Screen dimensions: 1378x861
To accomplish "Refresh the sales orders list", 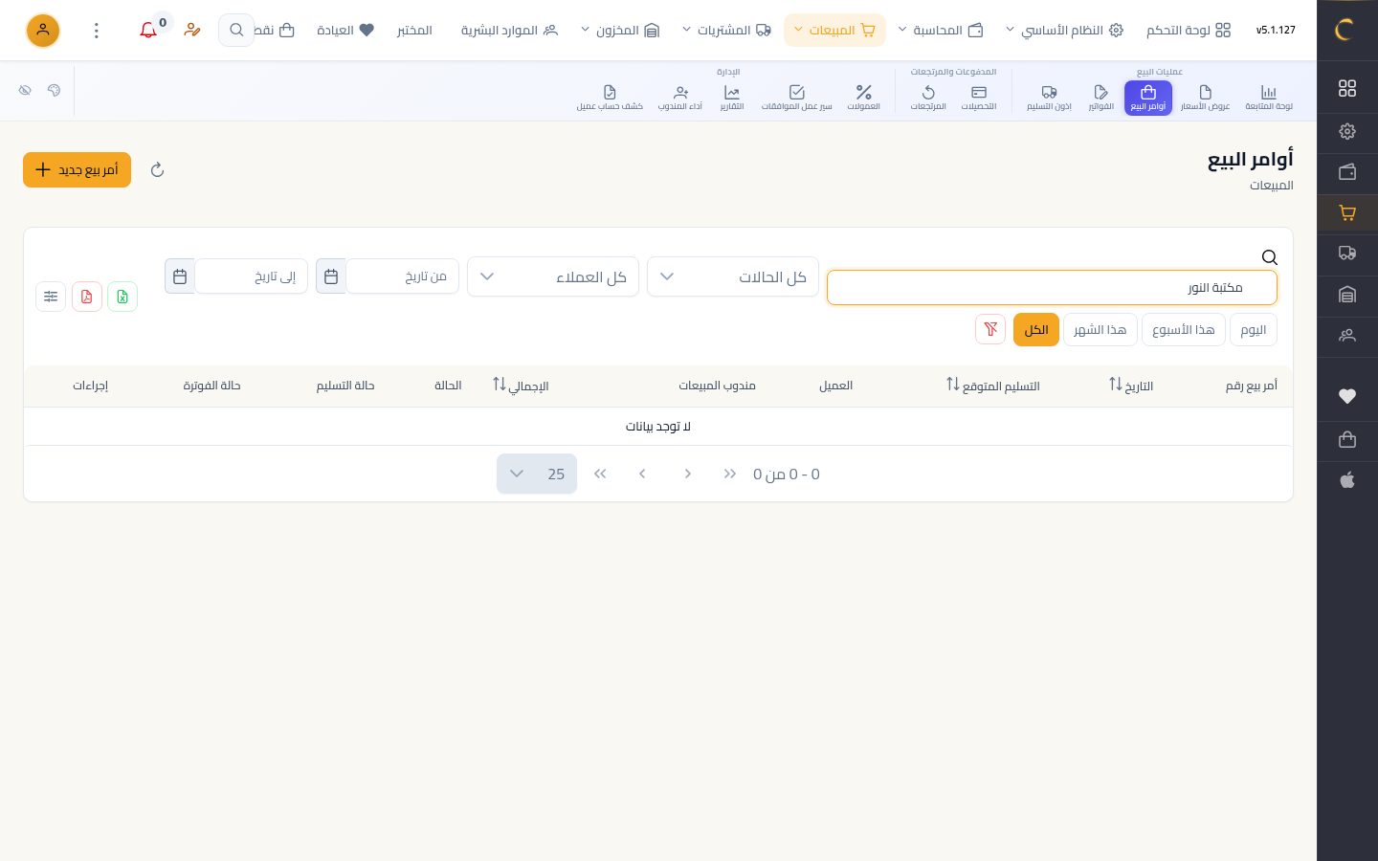I will coord(158,170).
